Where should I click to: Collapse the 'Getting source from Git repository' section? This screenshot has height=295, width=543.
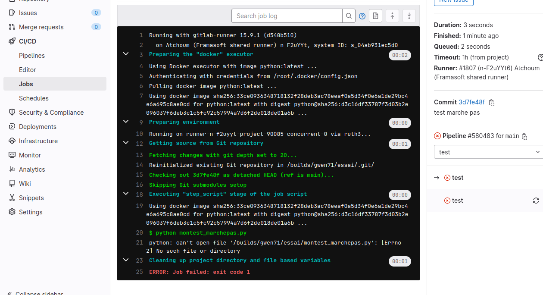tap(126, 142)
